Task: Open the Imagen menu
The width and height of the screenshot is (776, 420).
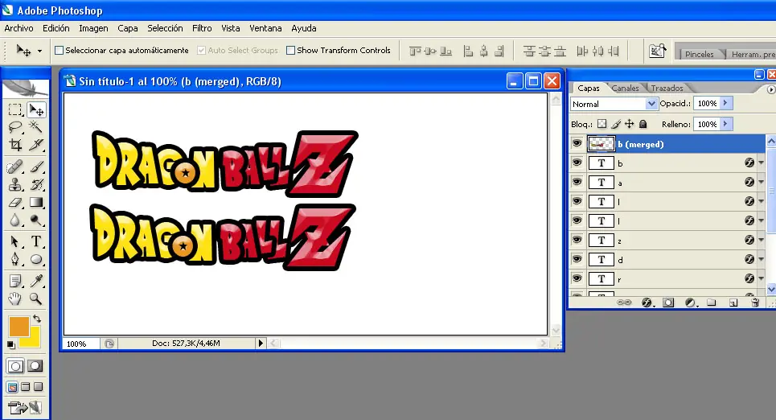Action: 93,28
